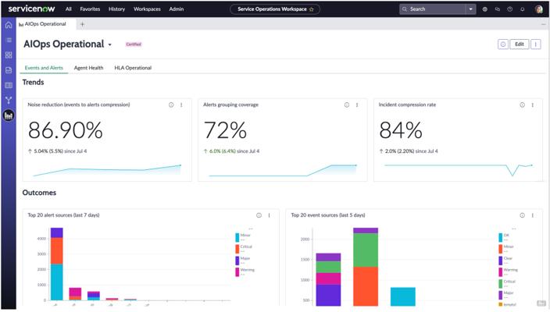The height and width of the screenshot is (312, 550).
Task: Favorite Service Operations Workspace with star
Action: pyautogui.click(x=311, y=9)
